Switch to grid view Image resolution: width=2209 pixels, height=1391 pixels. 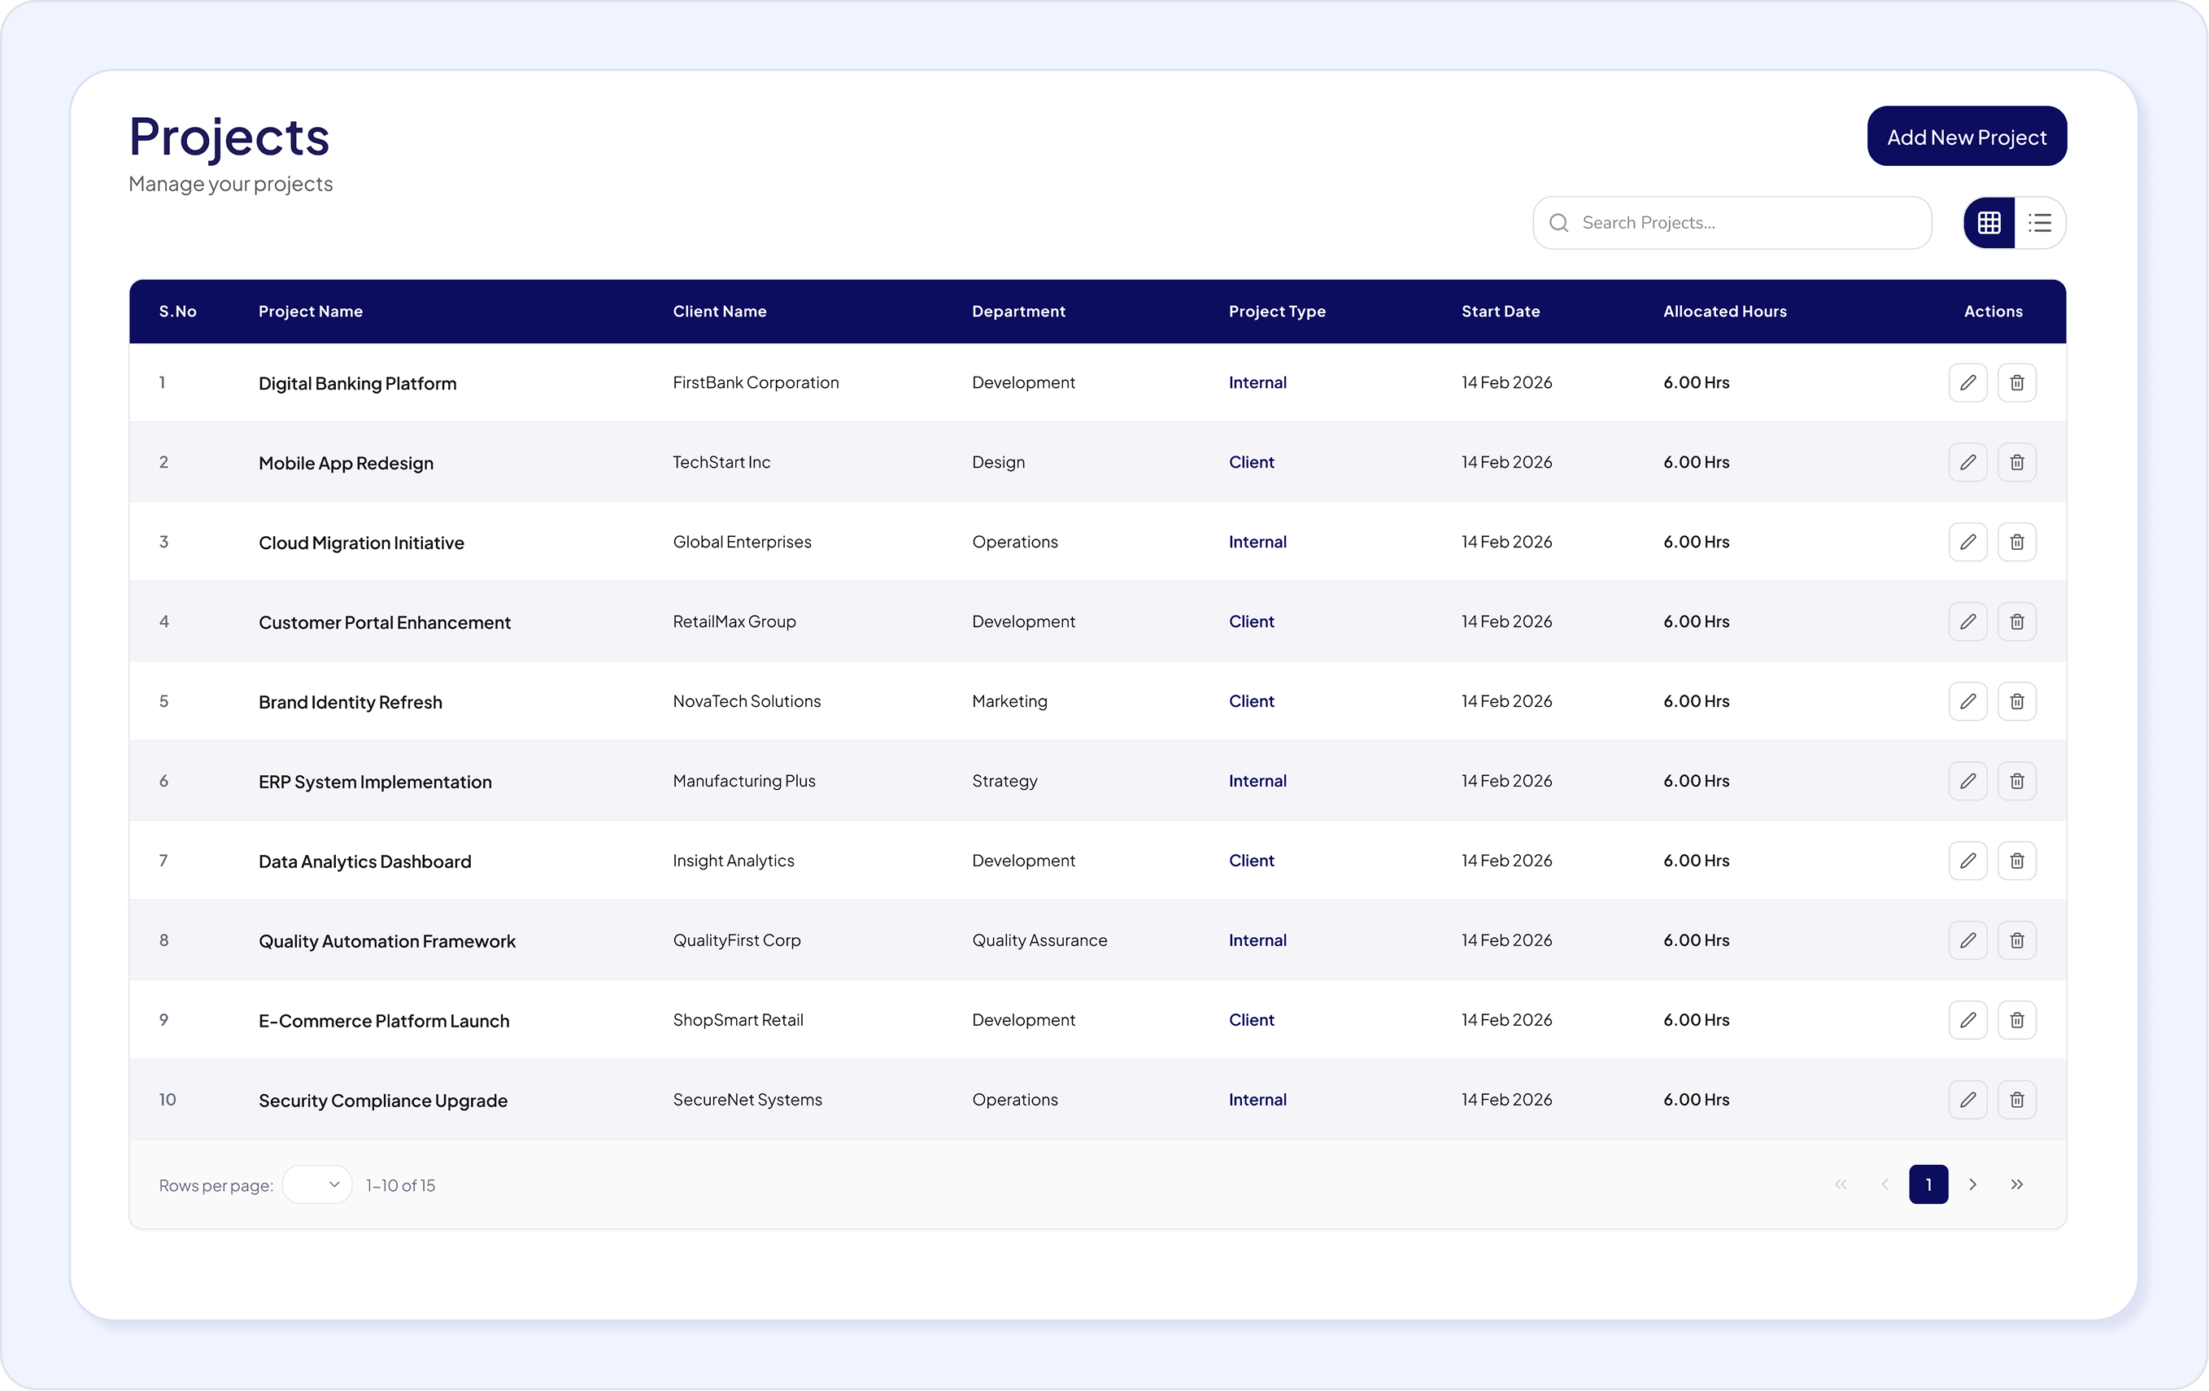pyautogui.click(x=1989, y=223)
